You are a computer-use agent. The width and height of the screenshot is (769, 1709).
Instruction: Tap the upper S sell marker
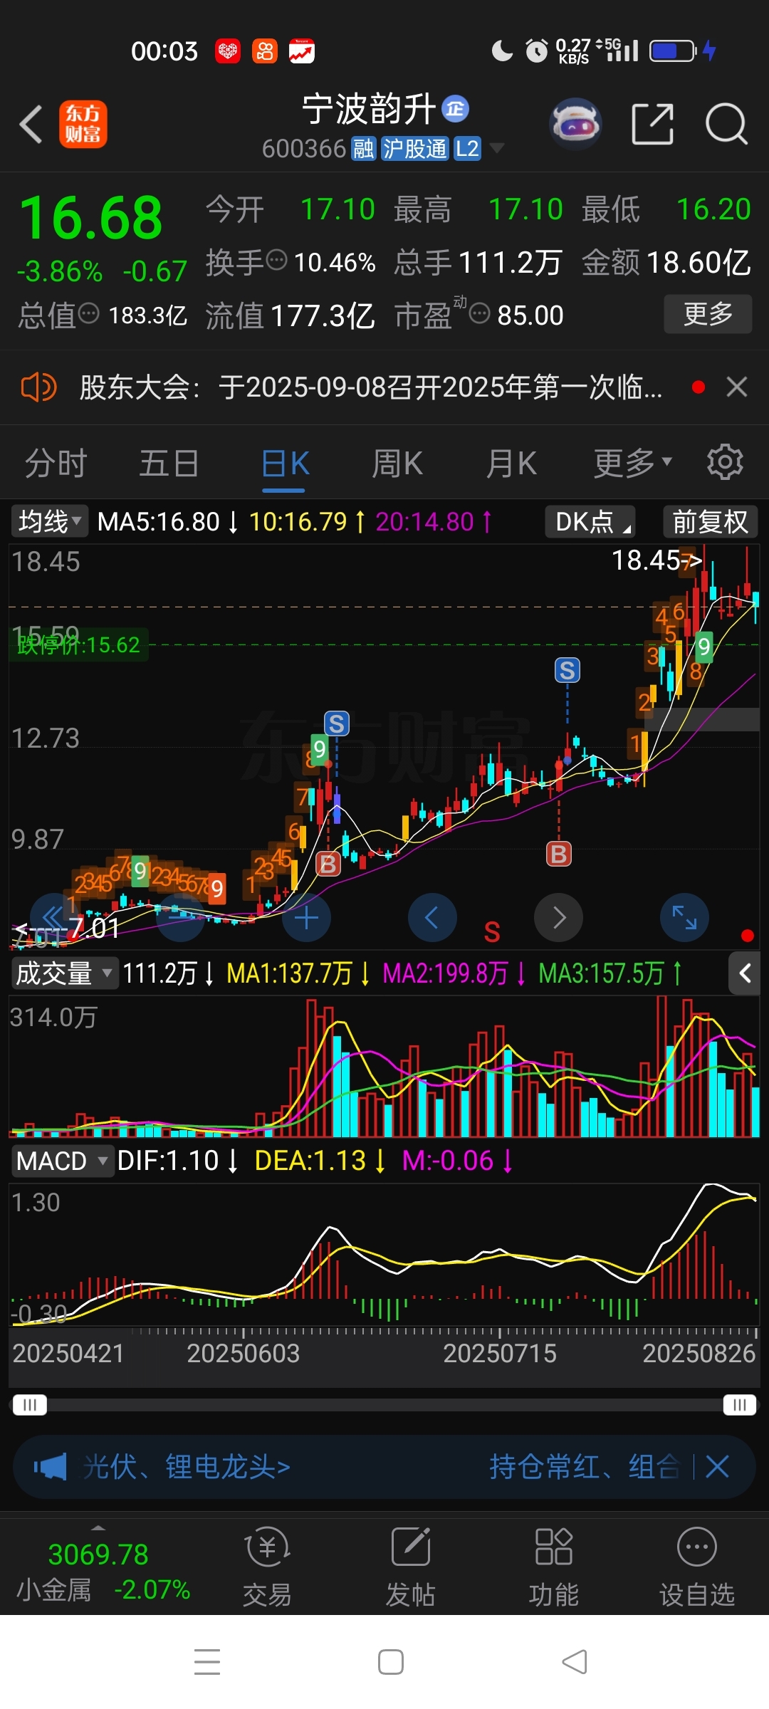(x=567, y=670)
